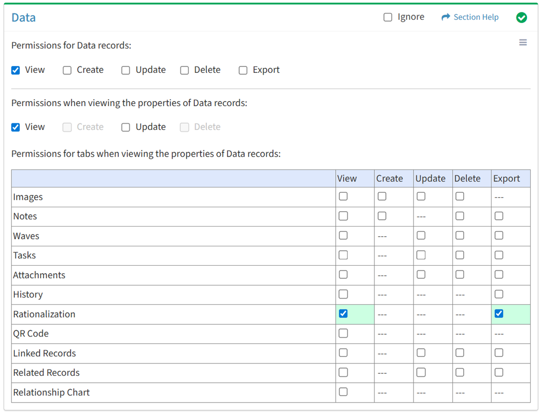
Task: Enable Update for Data record properties
Action: click(126, 127)
